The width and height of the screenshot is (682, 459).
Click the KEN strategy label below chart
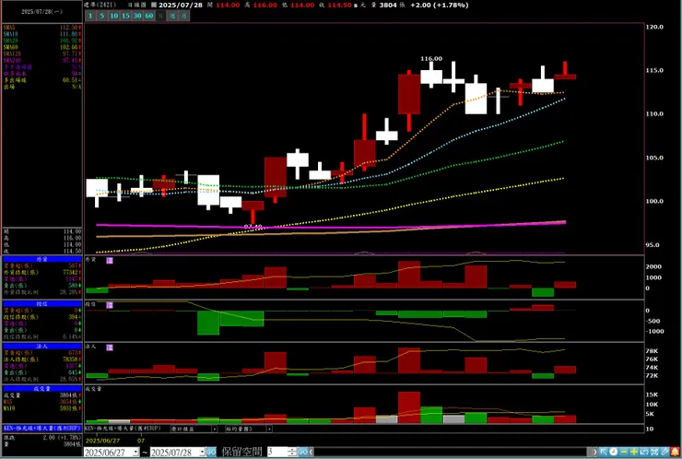[123, 429]
